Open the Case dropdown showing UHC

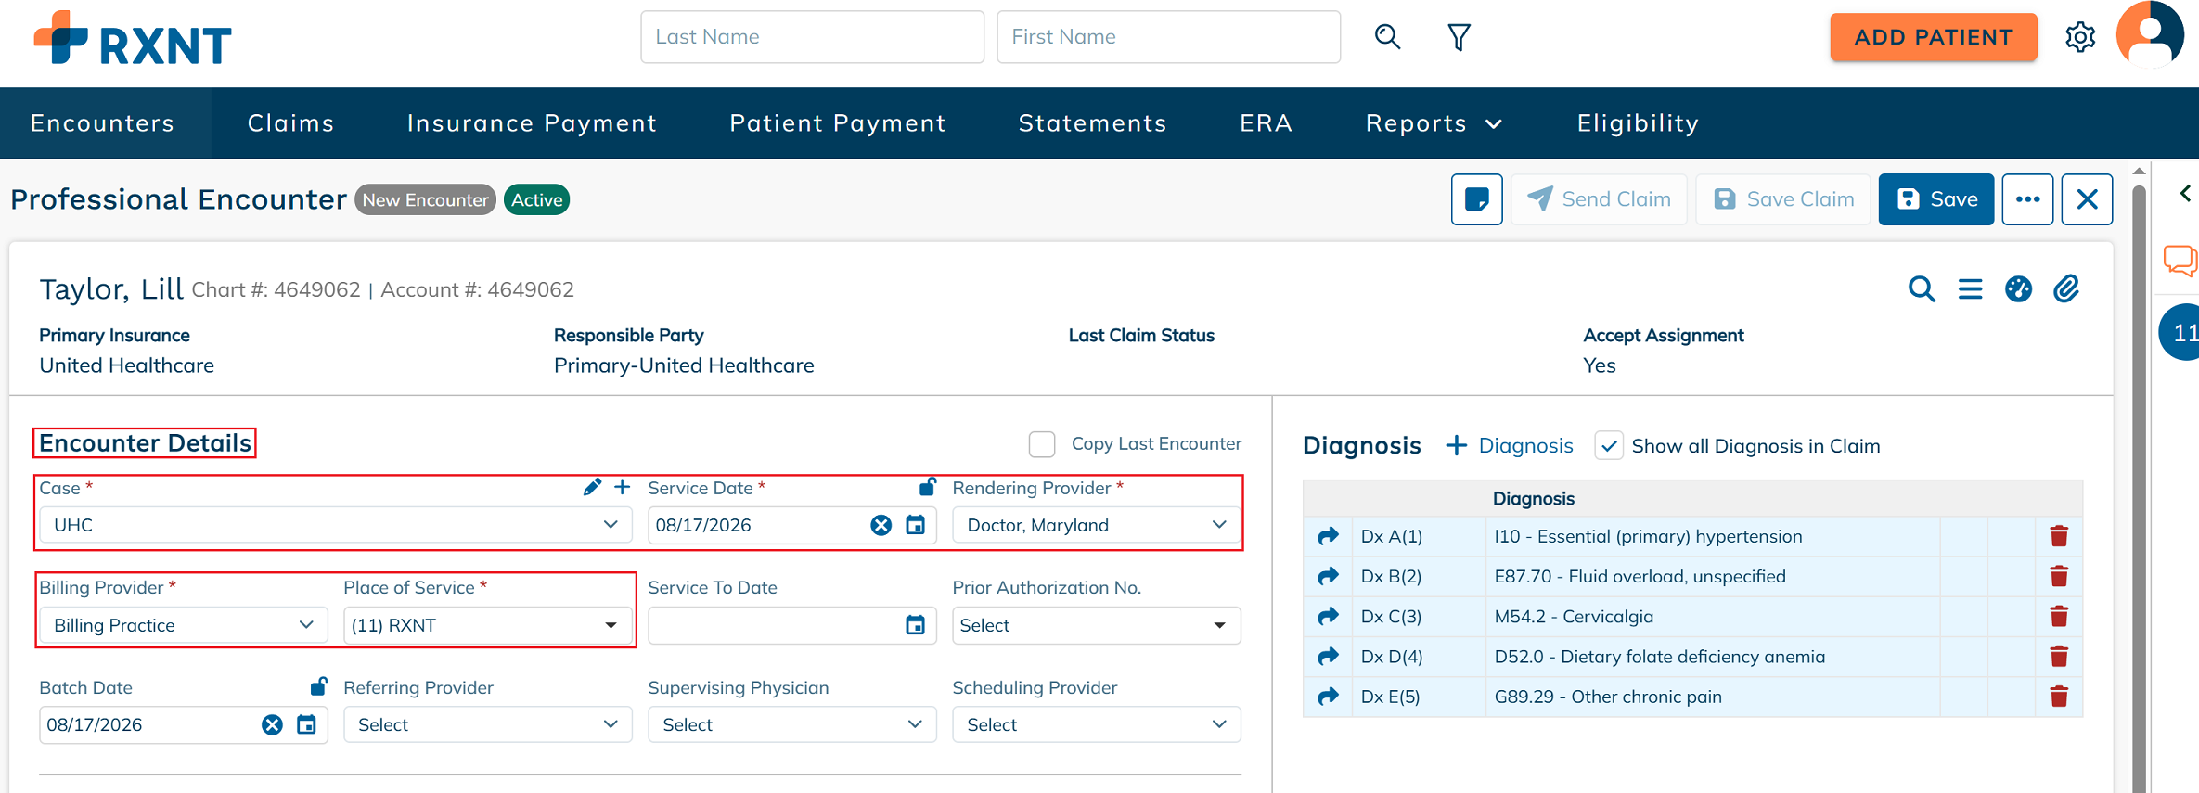click(335, 525)
